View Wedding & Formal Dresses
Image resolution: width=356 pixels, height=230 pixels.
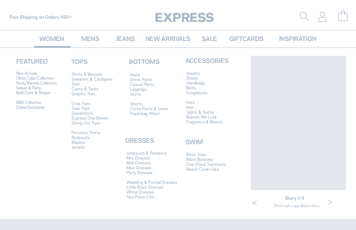click(x=152, y=182)
